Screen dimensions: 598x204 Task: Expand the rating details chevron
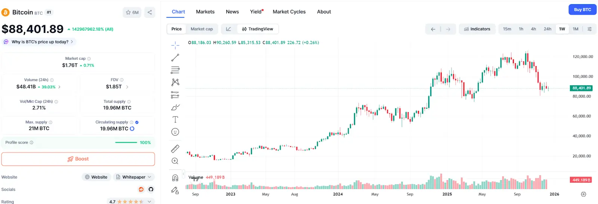point(149,201)
